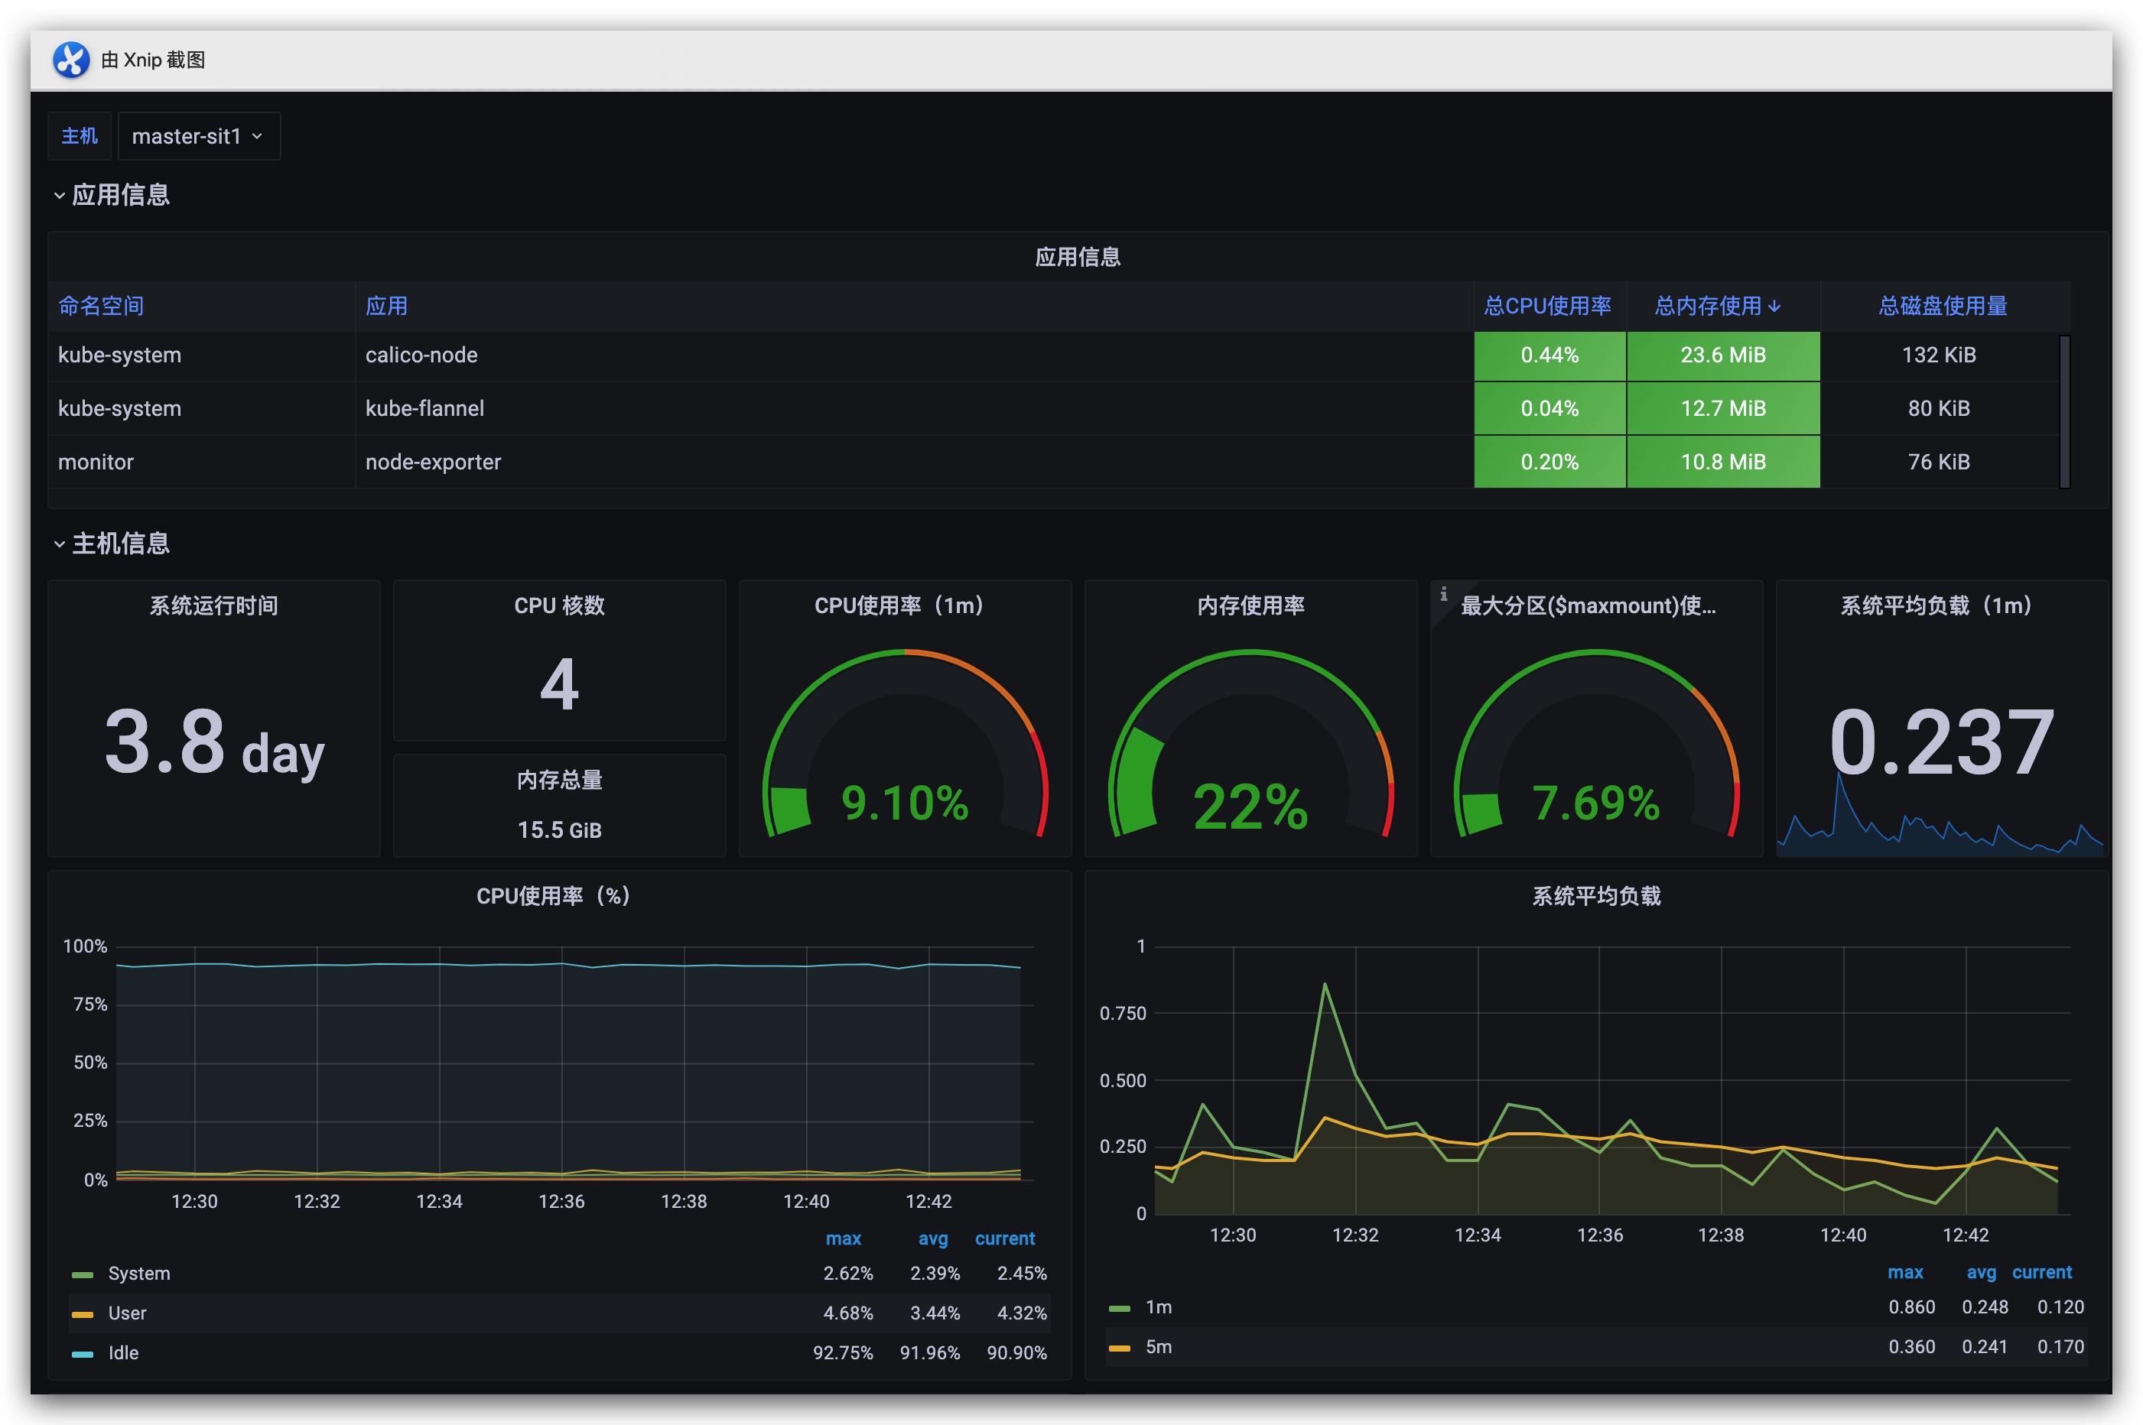Collapse the 应用信息 row section
The width and height of the screenshot is (2143, 1425).
120,194
